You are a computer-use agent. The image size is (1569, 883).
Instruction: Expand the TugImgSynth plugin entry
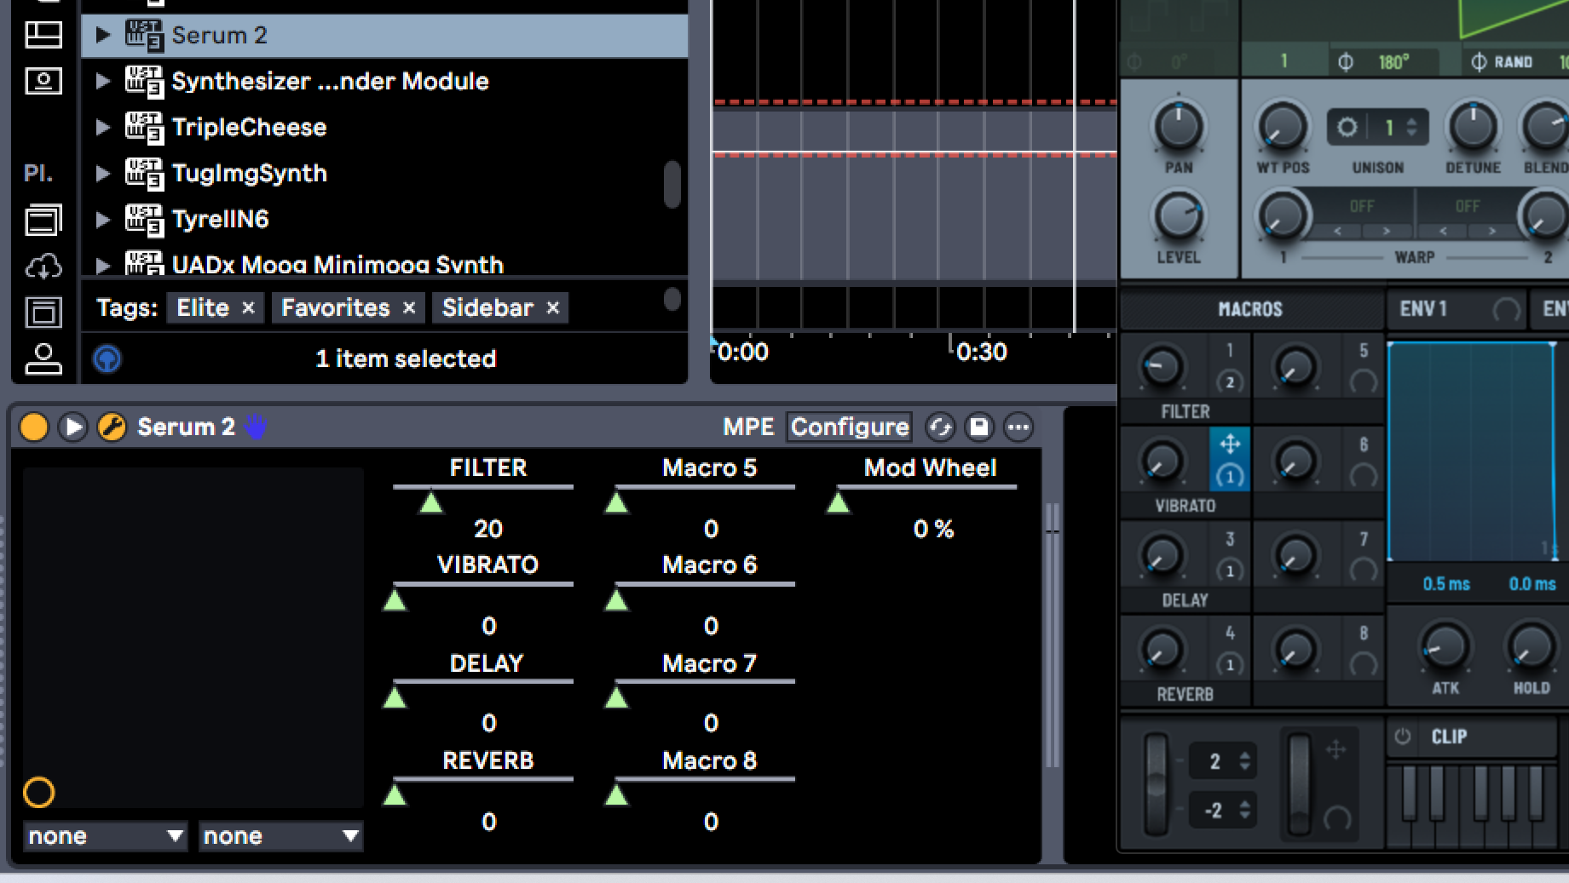103,173
